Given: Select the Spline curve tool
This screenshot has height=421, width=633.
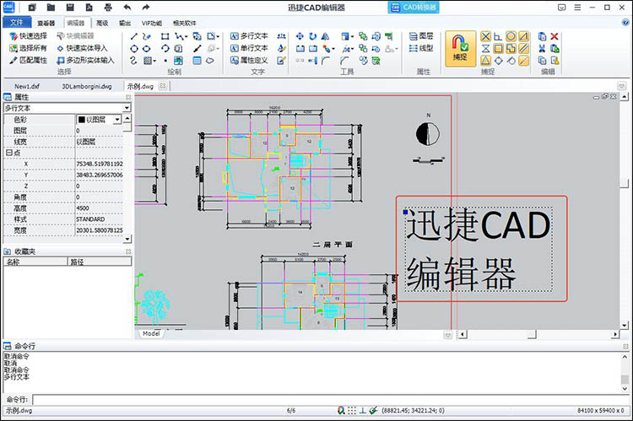Looking at the screenshot, I should (134, 61).
